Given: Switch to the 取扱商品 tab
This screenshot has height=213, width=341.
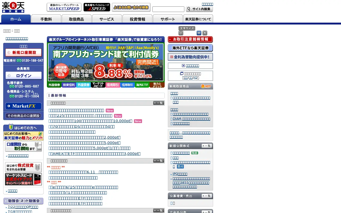Looking at the screenshot, I should 77,19.
